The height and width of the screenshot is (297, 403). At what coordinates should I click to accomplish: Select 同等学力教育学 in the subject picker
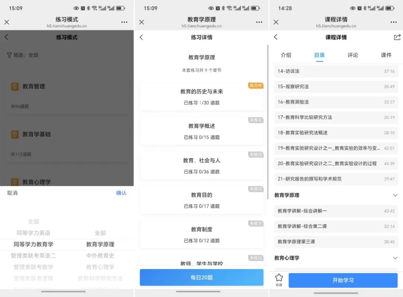coord(33,244)
